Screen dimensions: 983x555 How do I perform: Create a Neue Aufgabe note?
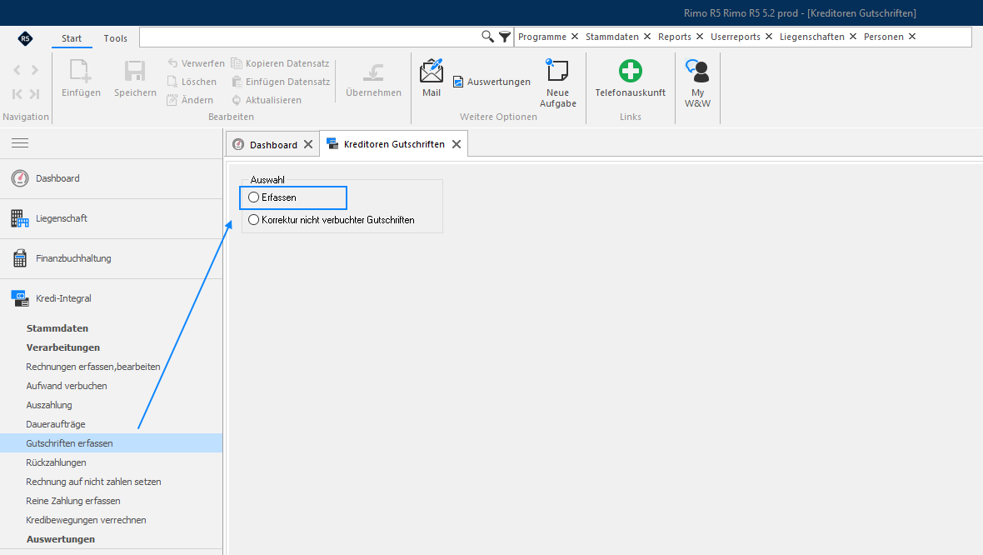(556, 70)
